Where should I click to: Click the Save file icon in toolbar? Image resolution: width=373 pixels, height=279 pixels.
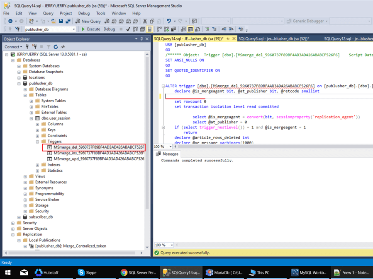point(61,21)
